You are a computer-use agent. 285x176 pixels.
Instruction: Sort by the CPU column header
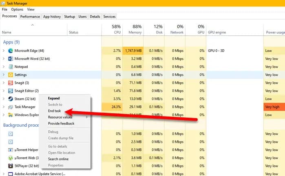pos(112,29)
